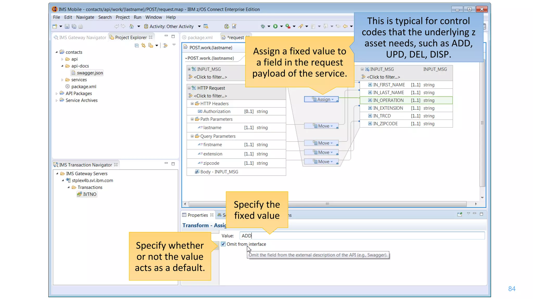Click Click to filter under right INPUT_MSG
533x299 pixels.
tap(383, 77)
